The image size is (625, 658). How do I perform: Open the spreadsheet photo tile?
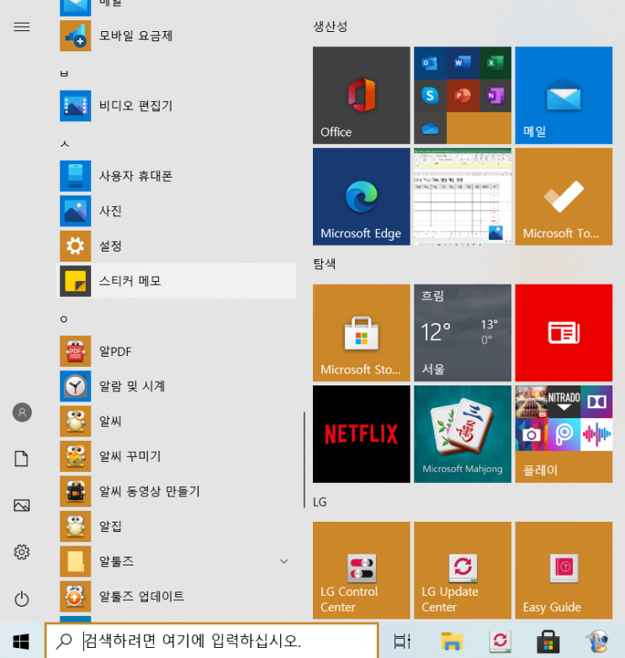click(x=463, y=196)
